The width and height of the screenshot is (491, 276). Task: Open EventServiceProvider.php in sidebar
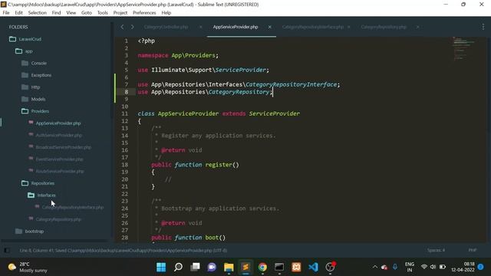[59, 159]
